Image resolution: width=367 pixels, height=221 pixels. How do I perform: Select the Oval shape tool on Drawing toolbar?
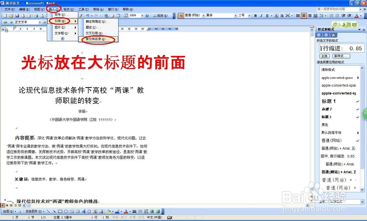[x=66, y=211]
